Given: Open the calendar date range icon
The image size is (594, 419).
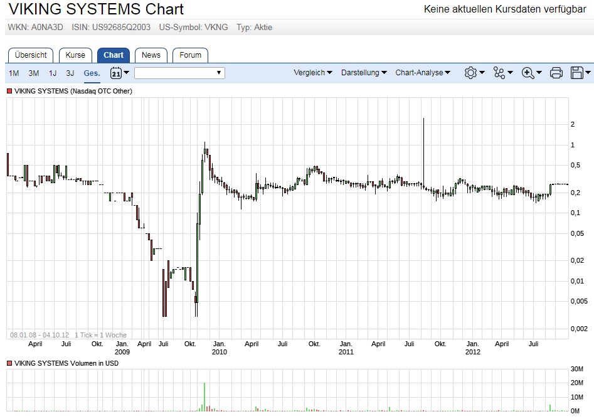Looking at the screenshot, I should (x=116, y=73).
